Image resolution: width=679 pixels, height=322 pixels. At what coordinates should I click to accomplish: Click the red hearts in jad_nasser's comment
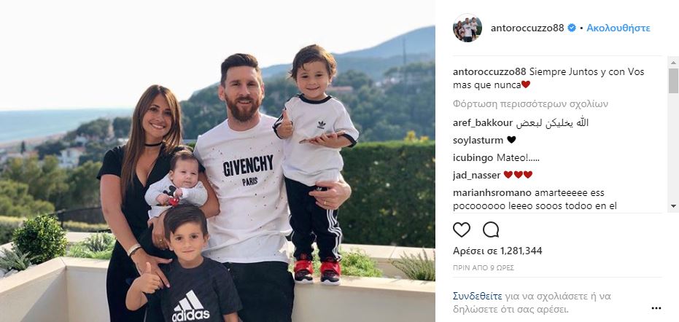click(x=518, y=174)
